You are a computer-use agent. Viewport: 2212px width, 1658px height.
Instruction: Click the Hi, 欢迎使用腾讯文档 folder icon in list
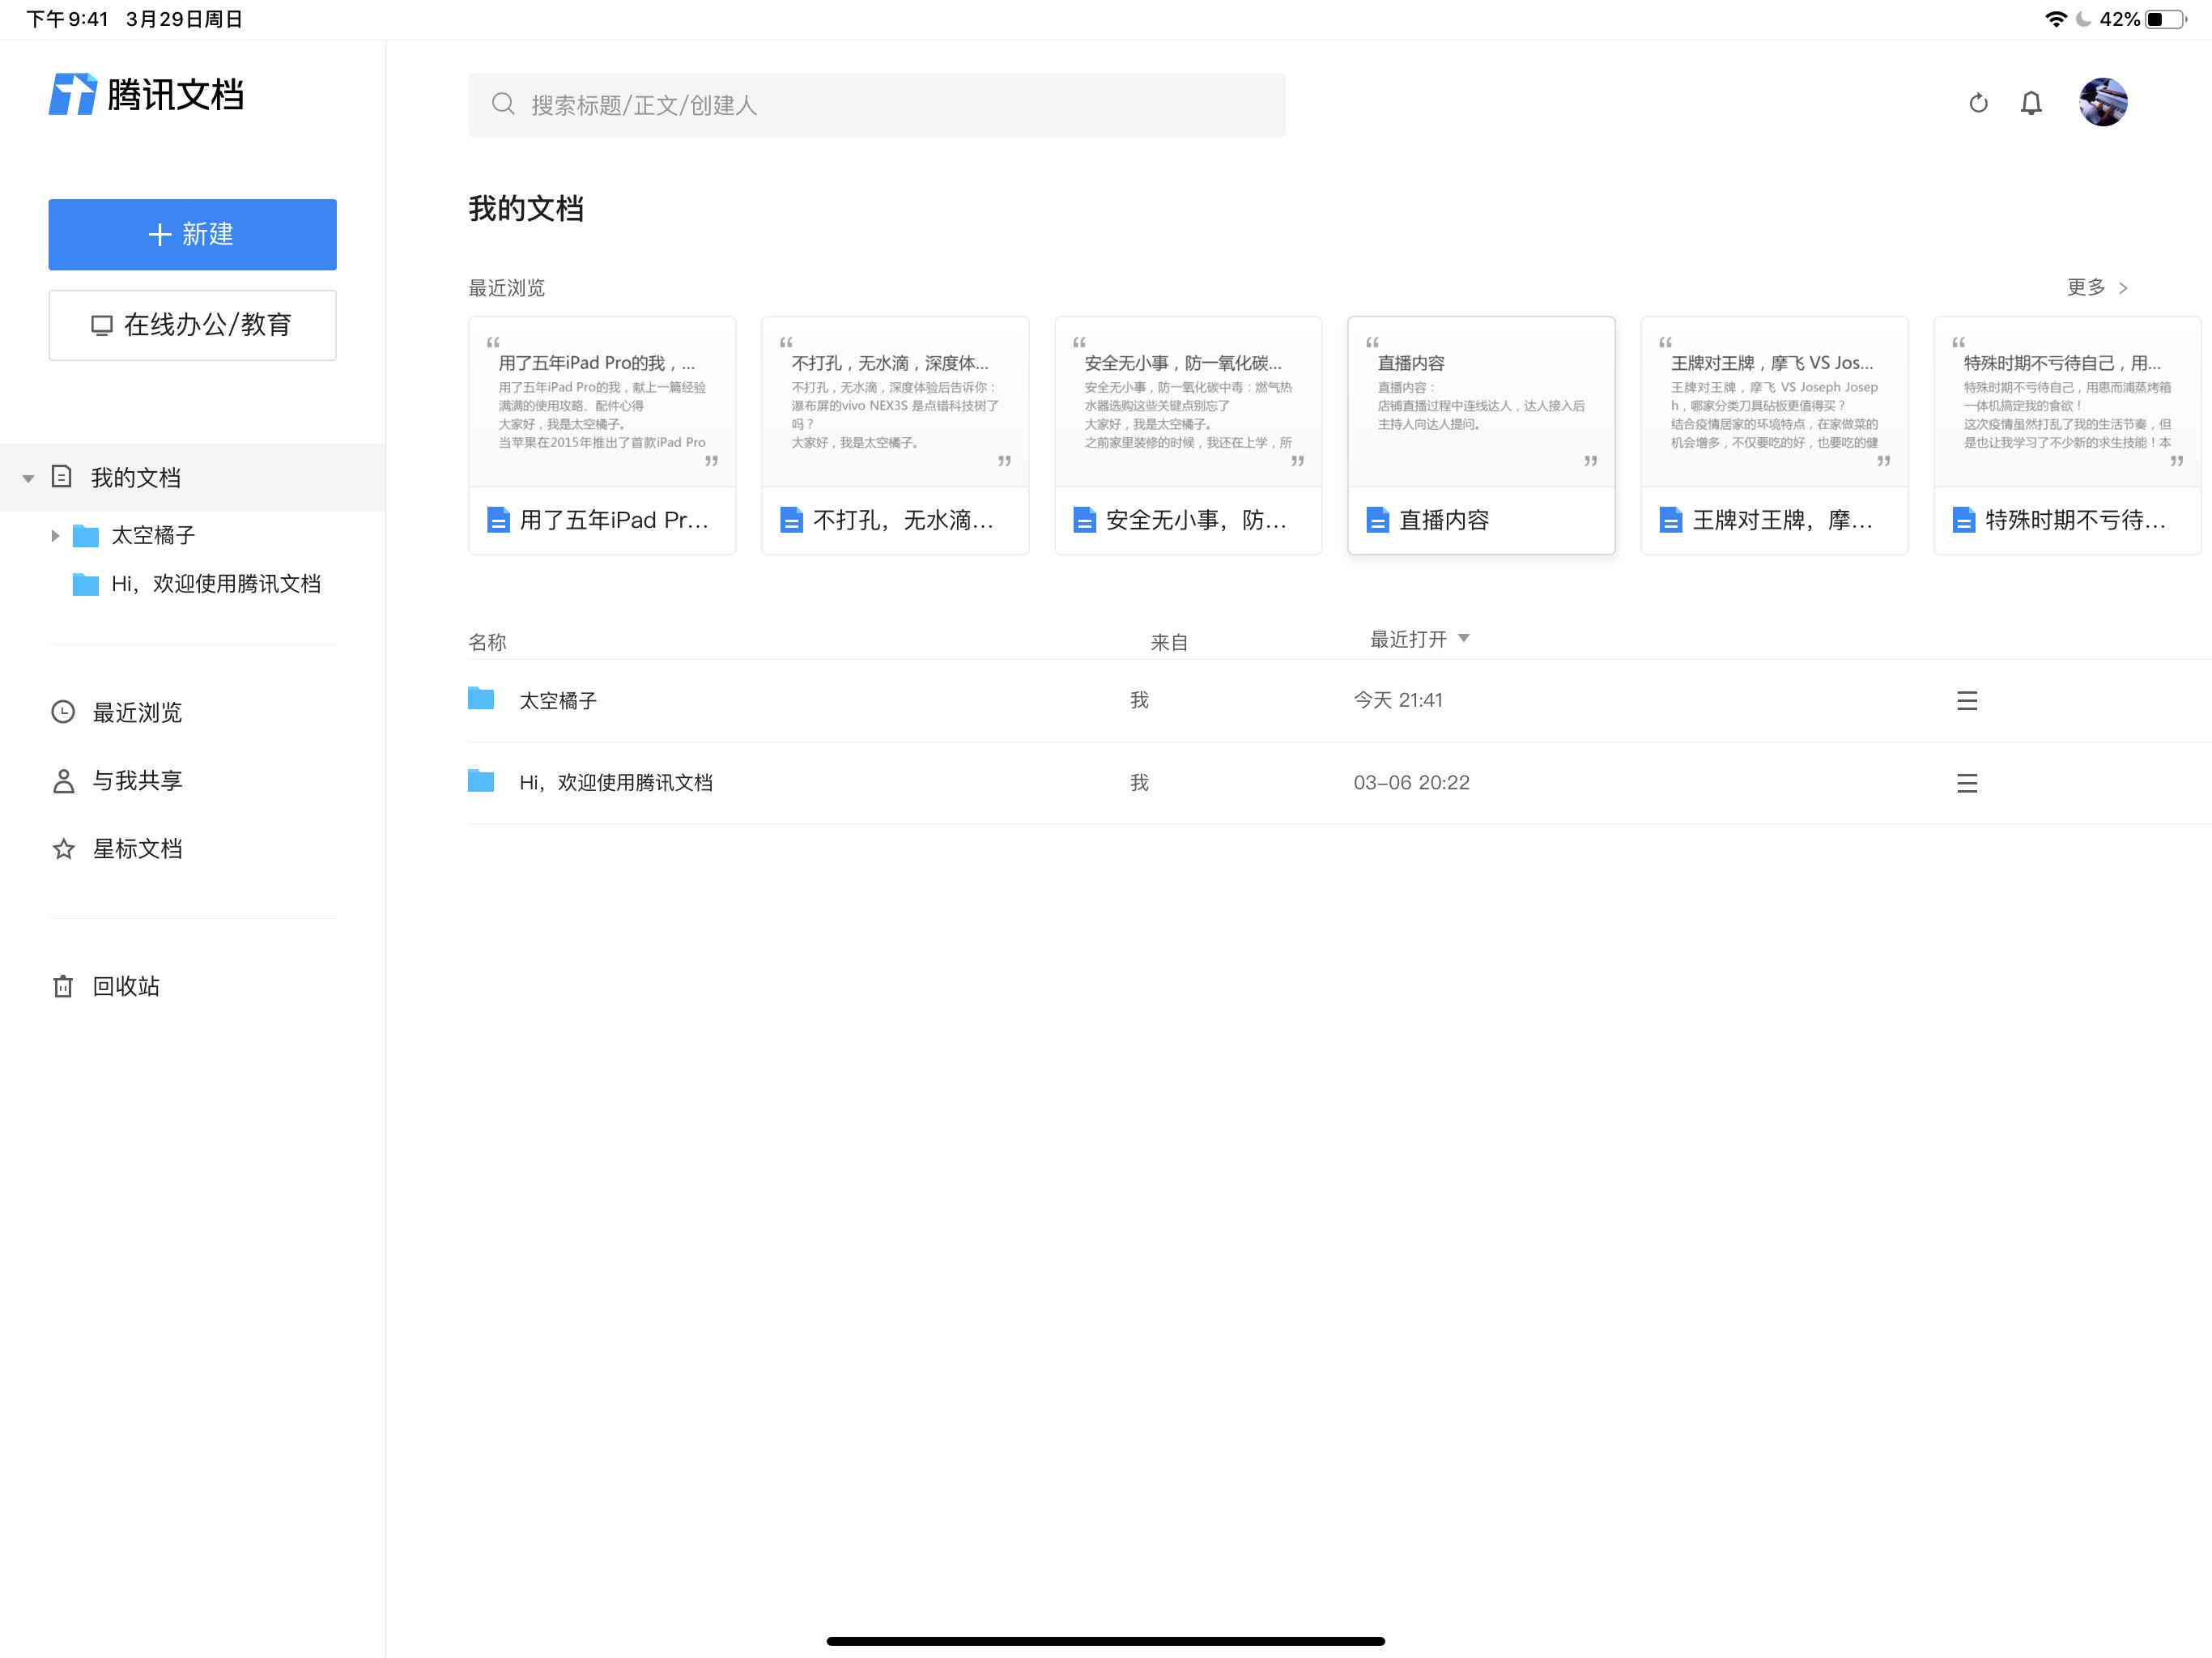[481, 780]
